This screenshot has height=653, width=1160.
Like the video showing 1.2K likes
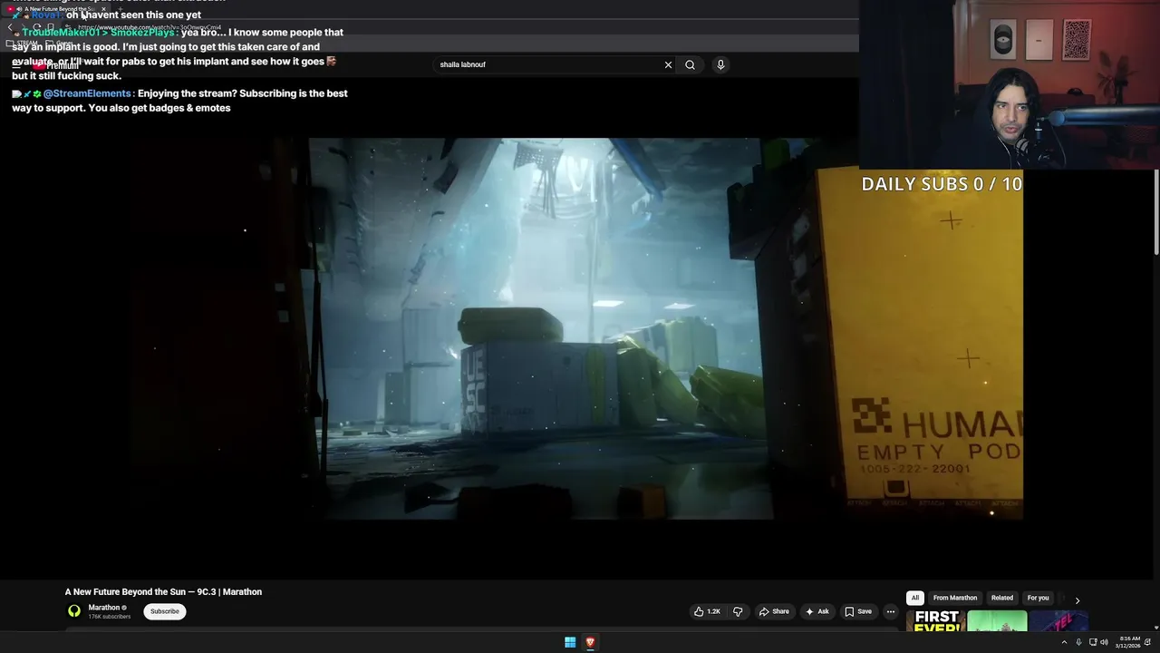click(x=707, y=611)
